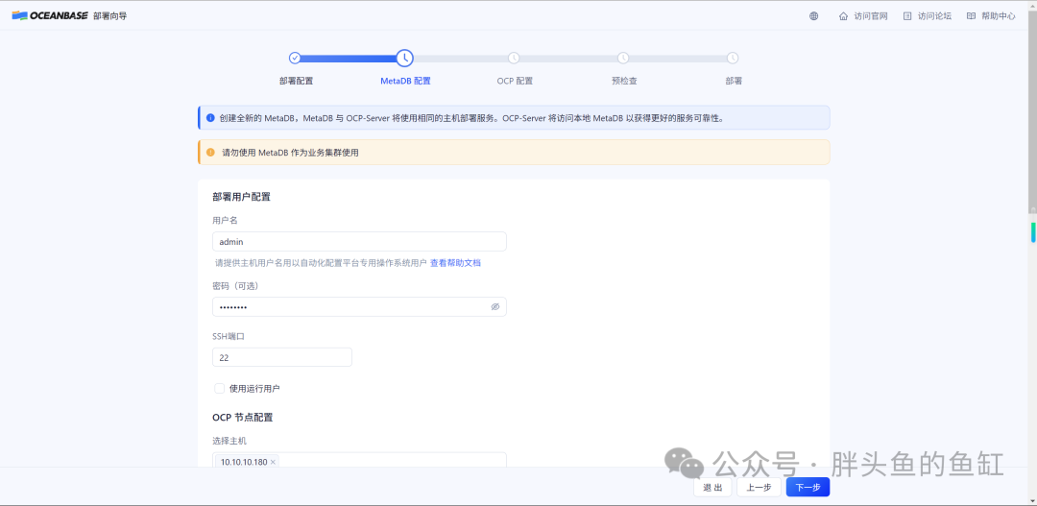The image size is (1037, 506).
Task: Click the 上一步 button
Action: coord(759,488)
